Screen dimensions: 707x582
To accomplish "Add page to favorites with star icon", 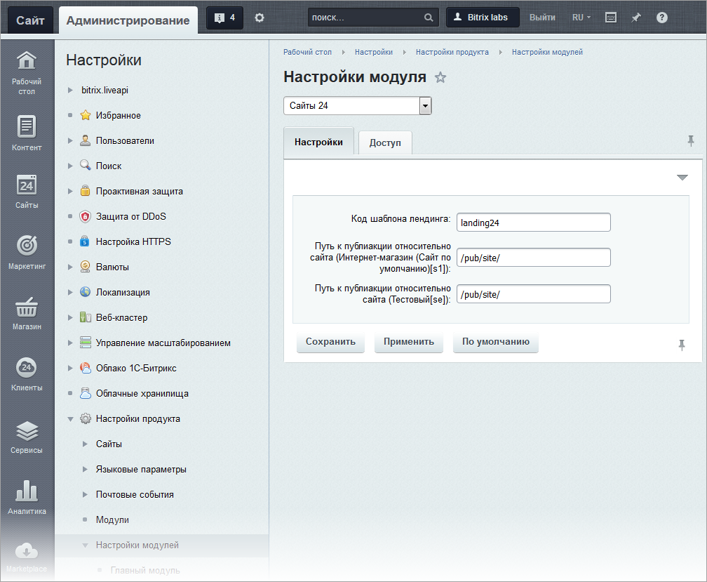I will 440,78.
